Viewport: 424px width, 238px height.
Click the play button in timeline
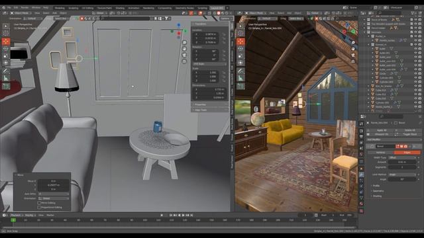[184, 216]
